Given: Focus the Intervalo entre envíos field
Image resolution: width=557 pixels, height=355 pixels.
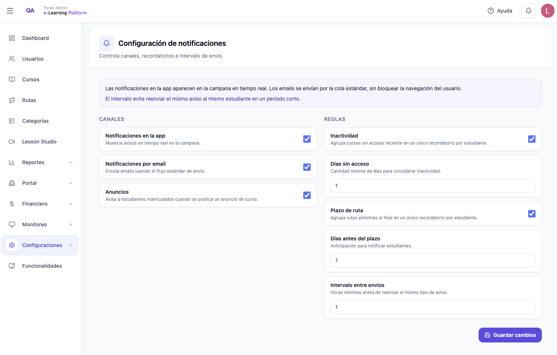Looking at the screenshot, I should [433, 307].
